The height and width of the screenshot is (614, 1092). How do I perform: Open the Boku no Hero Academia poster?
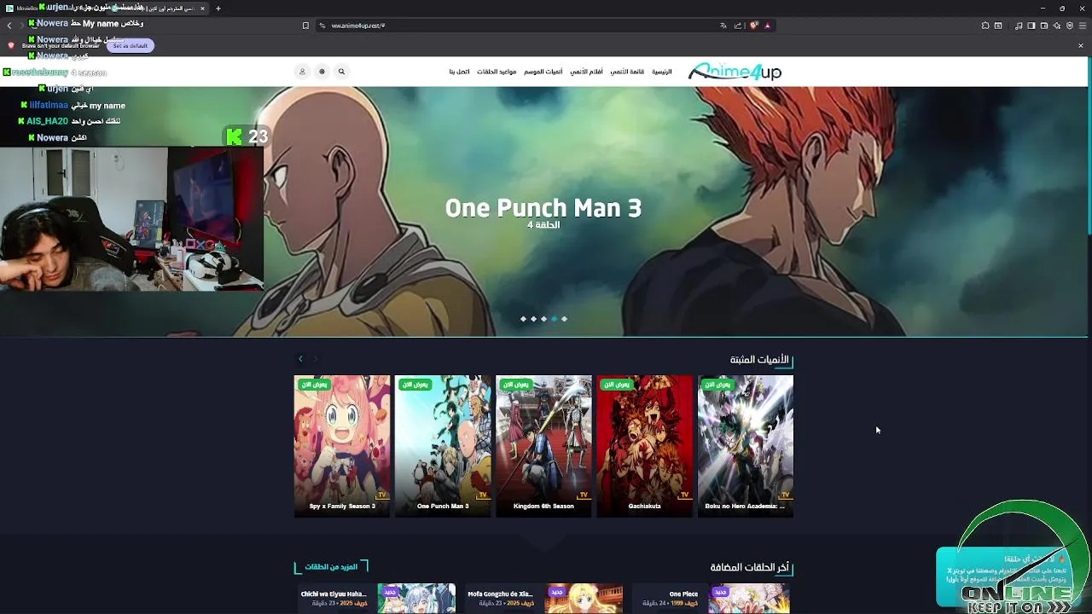point(745,446)
